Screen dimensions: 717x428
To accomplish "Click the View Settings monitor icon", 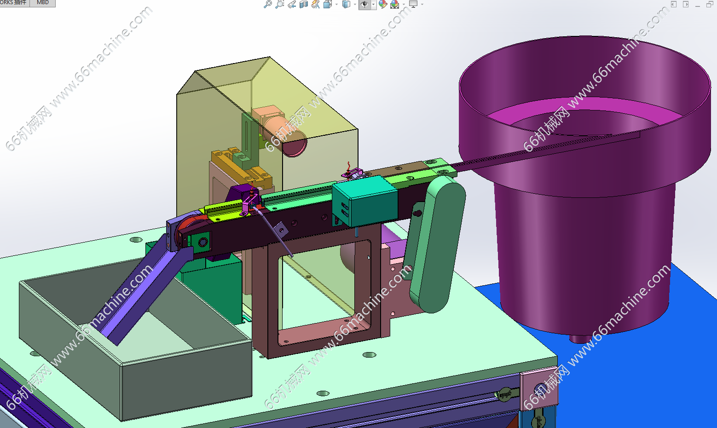I will tap(413, 4).
